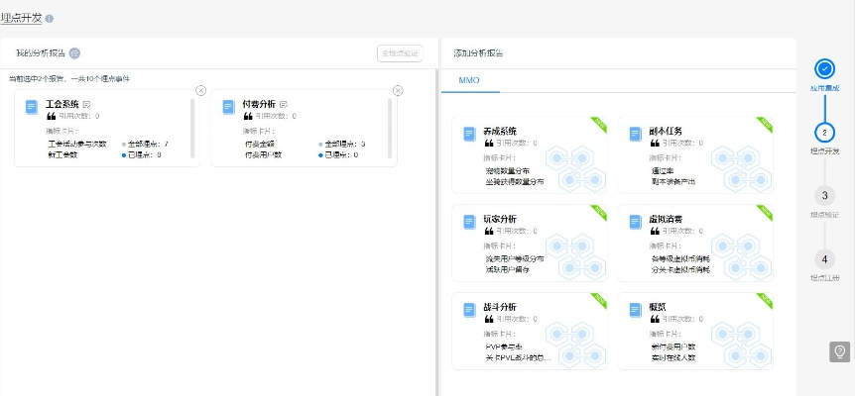Select step 2 埋点开发 in stepper
The height and width of the screenshot is (396, 855).
point(824,132)
